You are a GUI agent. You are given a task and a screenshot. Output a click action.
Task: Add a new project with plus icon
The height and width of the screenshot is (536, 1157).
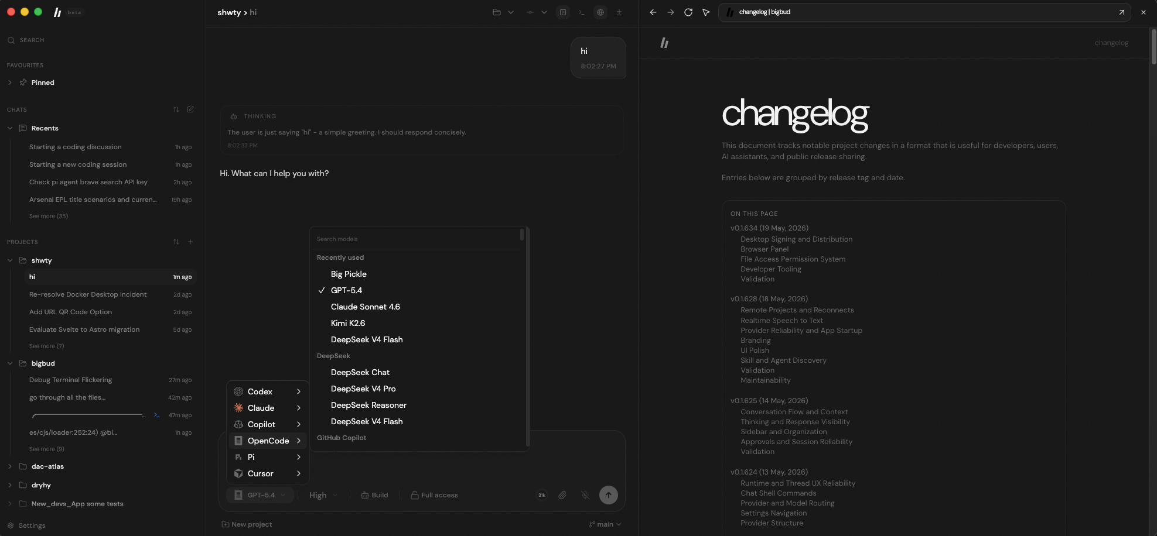[x=190, y=242]
